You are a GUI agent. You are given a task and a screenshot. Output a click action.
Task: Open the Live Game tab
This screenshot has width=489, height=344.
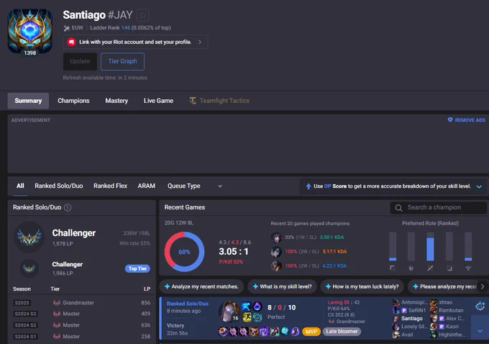point(158,101)
